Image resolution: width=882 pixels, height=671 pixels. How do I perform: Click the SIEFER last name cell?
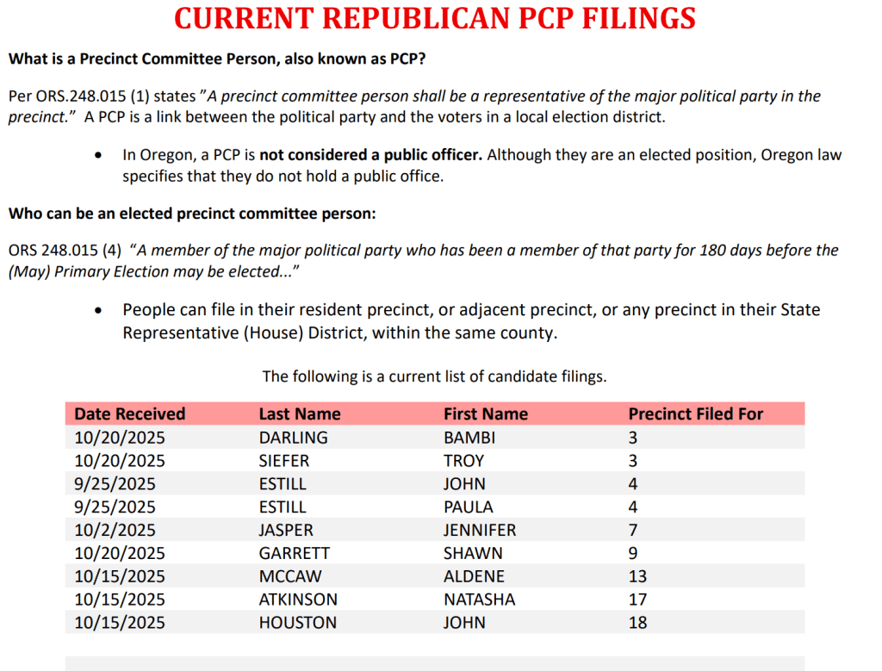tap(284, 461)
